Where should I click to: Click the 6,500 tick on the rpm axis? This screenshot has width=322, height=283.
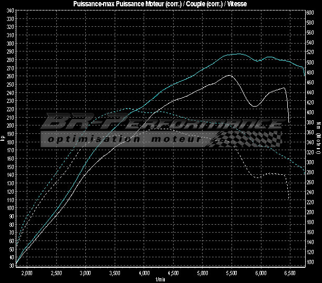pyautogui.click(x=290, y=273)
